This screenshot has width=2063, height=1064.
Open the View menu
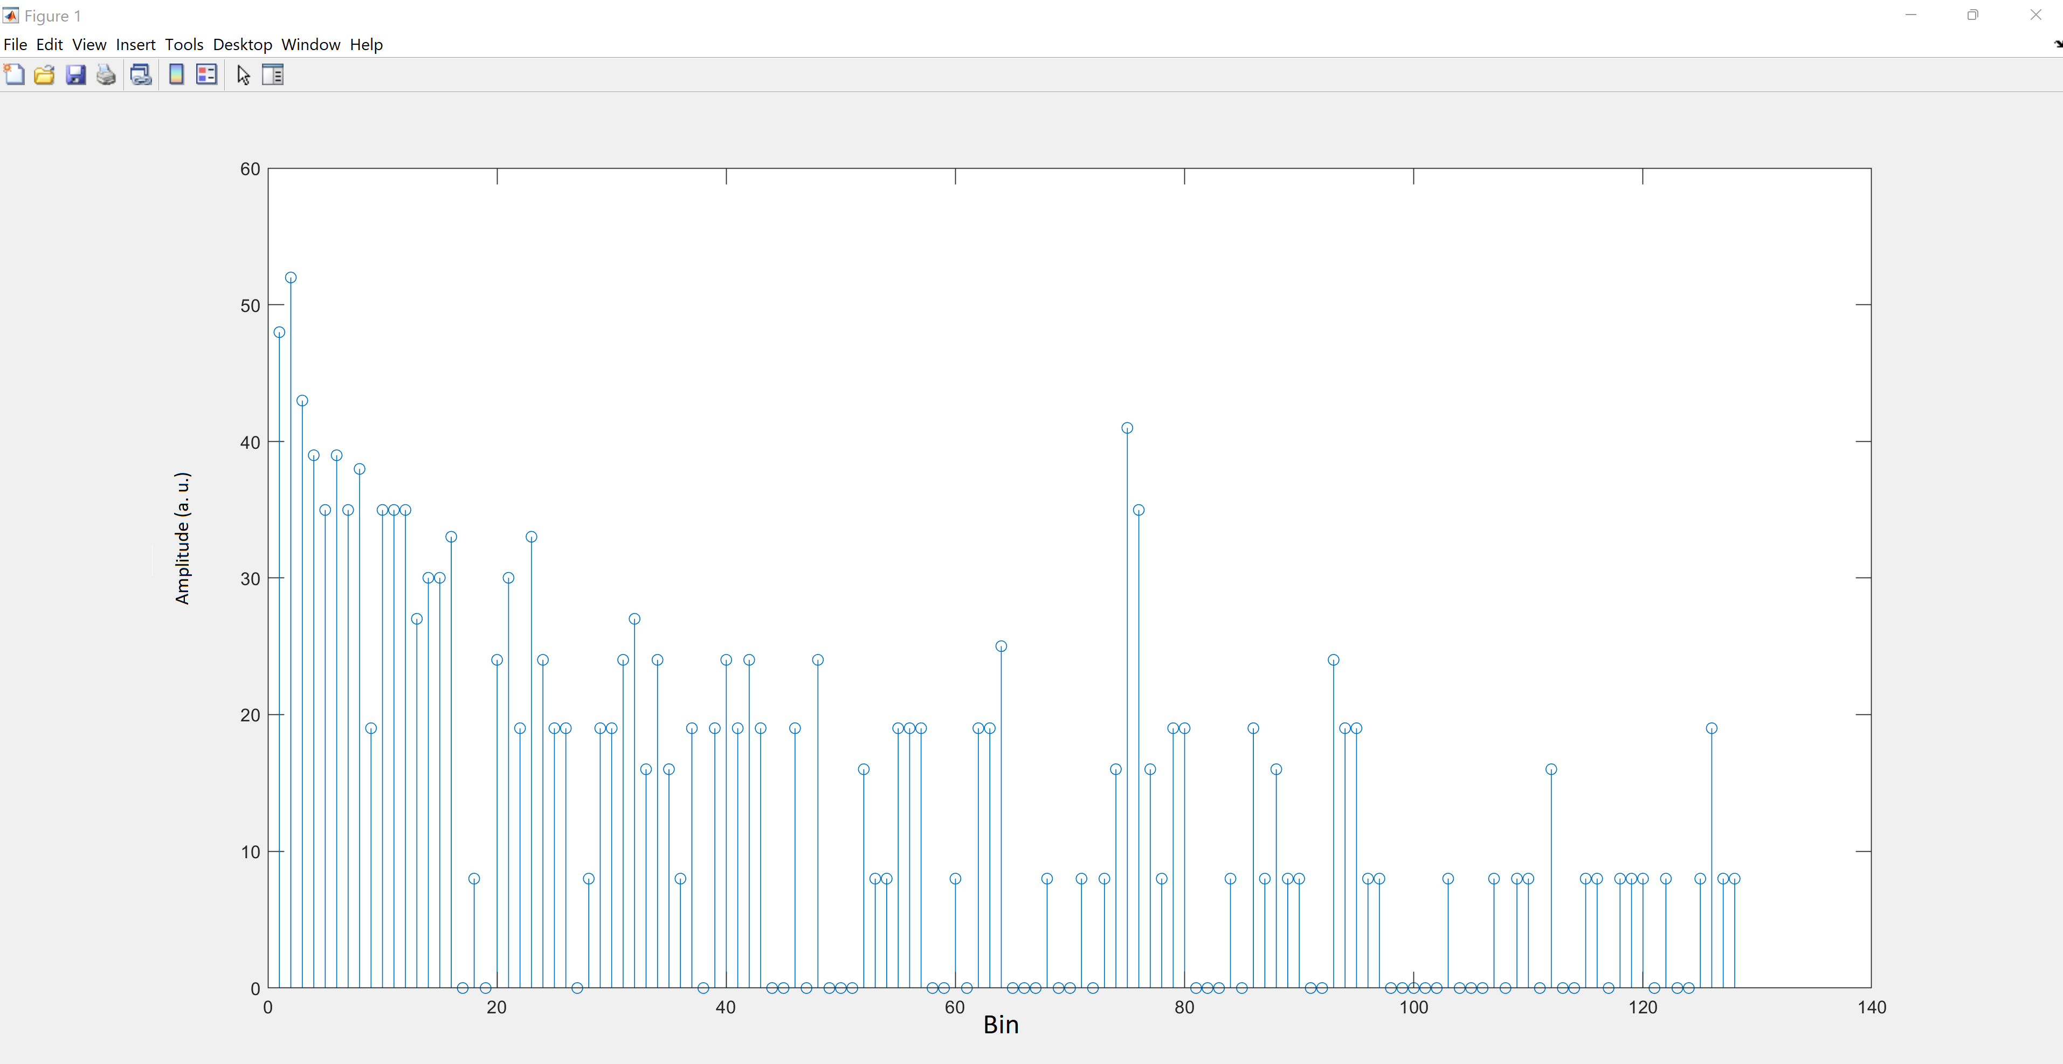tap(89, 45)
